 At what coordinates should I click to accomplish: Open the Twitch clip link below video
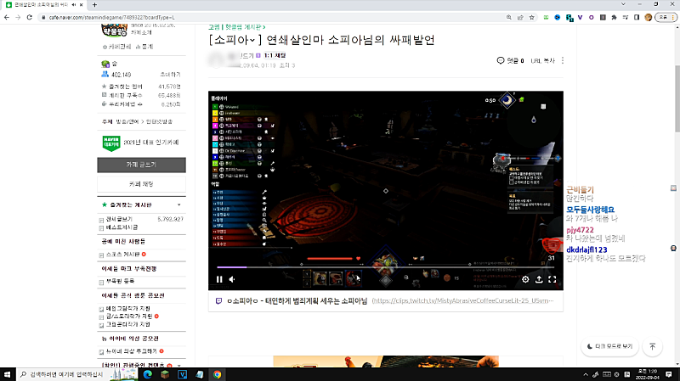[x=462, y=300]
